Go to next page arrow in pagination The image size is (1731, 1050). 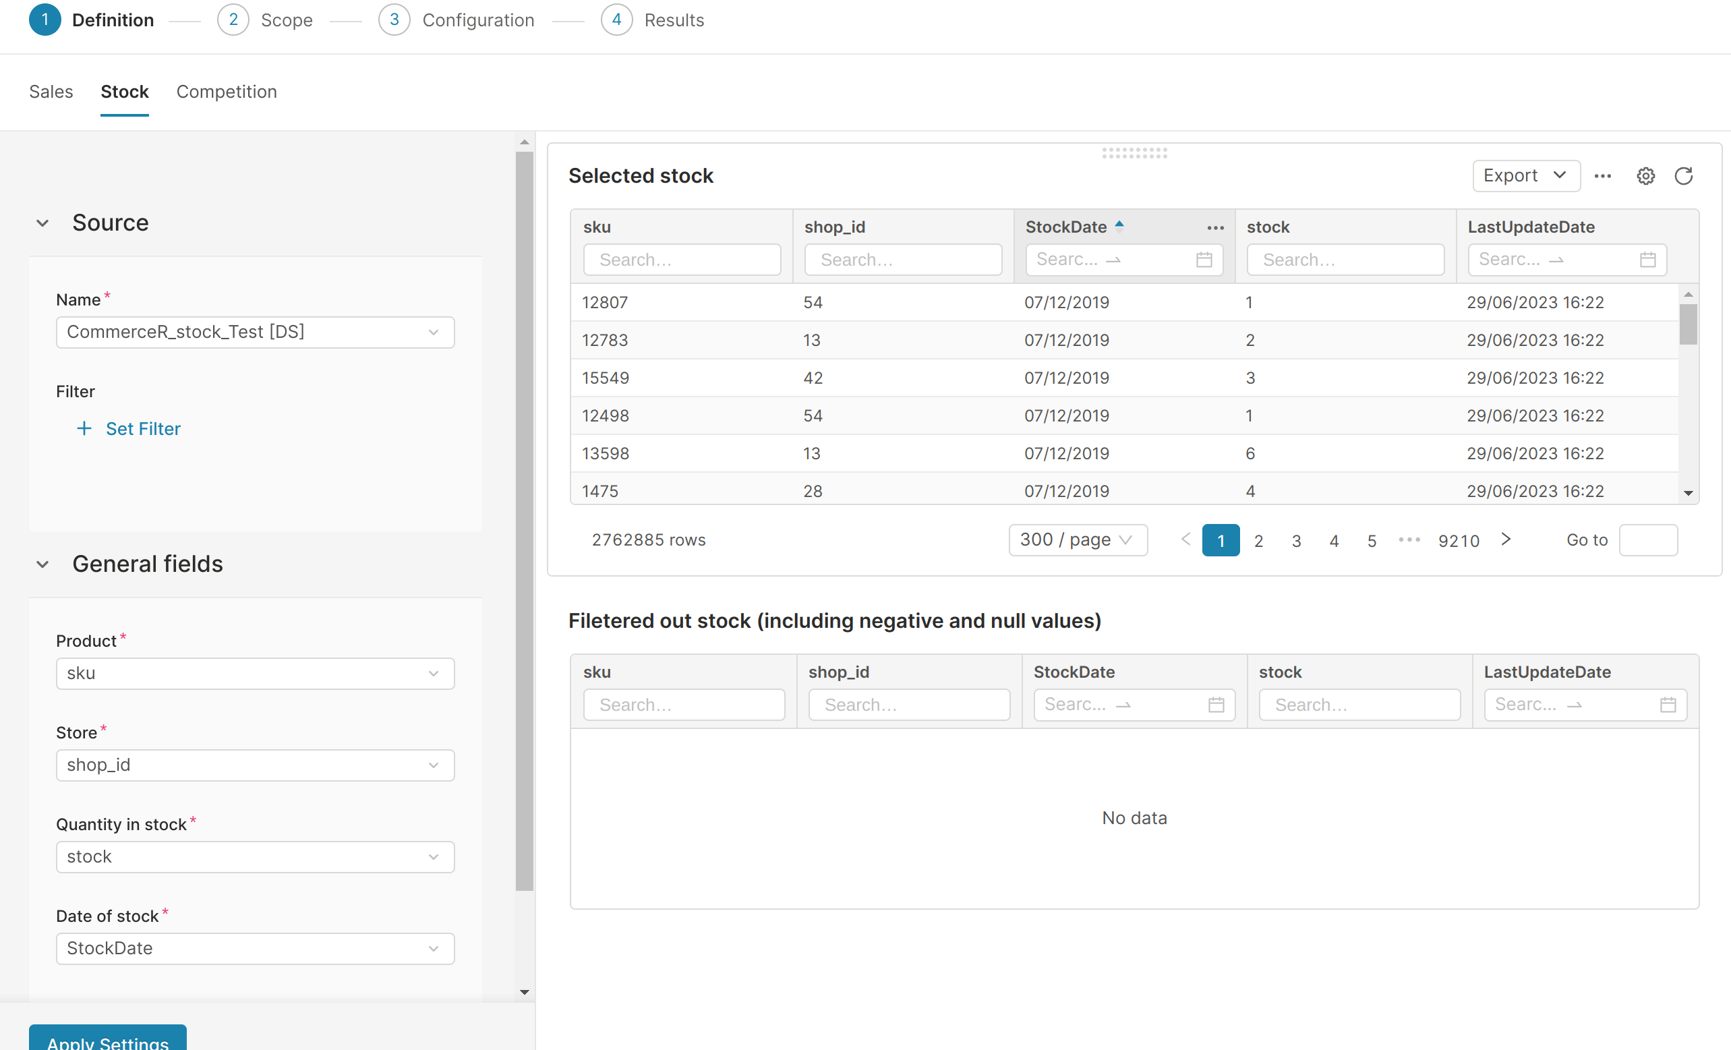pos(1506,539)
